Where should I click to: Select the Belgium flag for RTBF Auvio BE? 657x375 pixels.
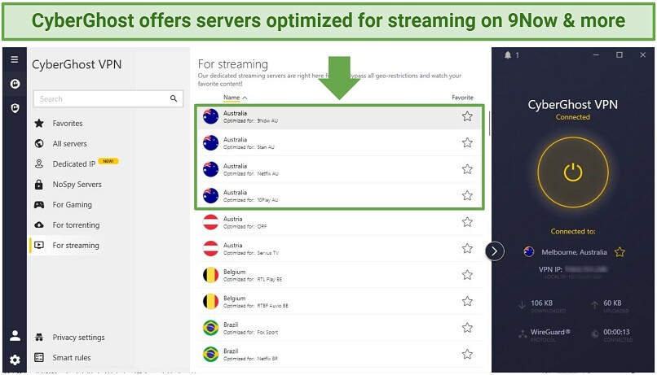[x=211, y=301]
